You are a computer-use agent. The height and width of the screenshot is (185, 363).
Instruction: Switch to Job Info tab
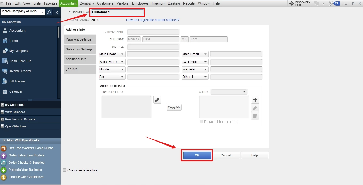[80, 69]
